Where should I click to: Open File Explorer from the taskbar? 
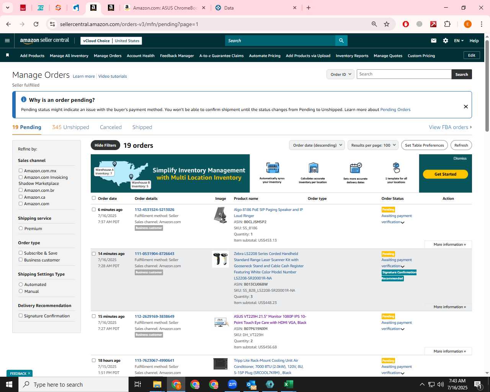tap(157, 384)
